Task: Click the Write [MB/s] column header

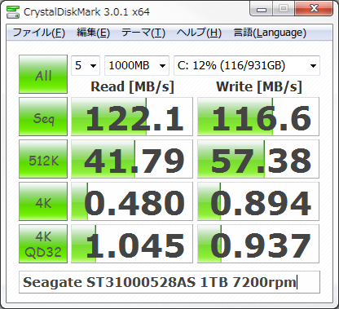Action: [259, 87]
